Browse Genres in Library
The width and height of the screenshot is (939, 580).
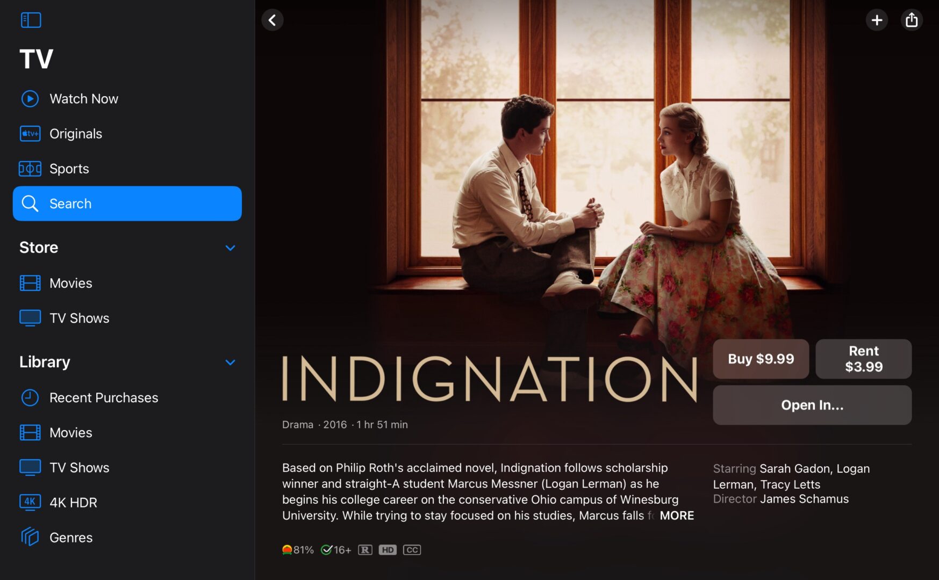pos(70,537)
